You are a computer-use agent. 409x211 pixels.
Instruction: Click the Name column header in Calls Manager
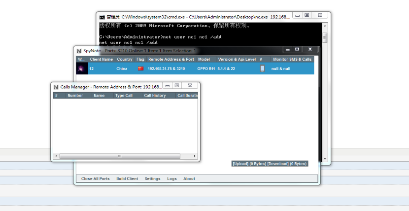coord(102,96)
